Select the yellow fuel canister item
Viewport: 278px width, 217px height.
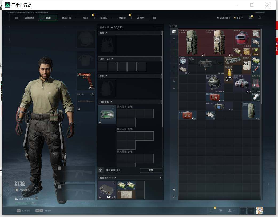point(229,74)
